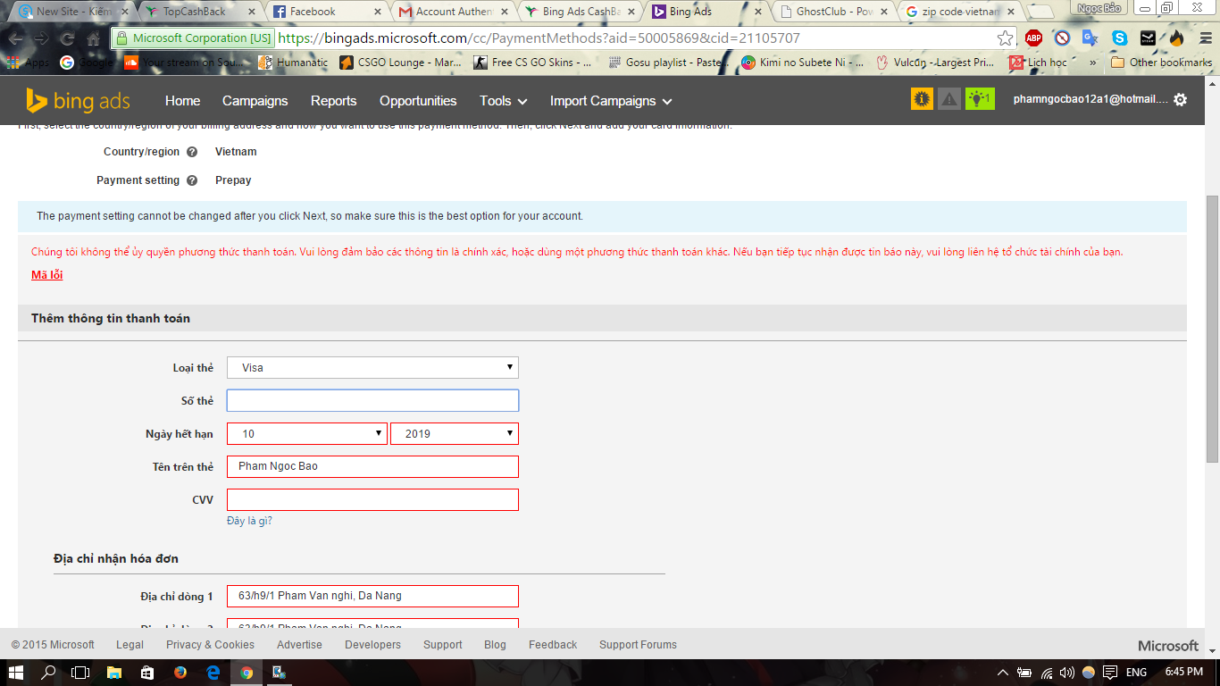This screenshot has width=1220, height=686.
Task: Open the expiration month dropdown showing 10
Action: (x=307, y=433)
